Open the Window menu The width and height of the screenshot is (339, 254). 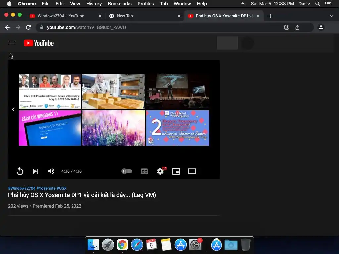pos(182,4)
